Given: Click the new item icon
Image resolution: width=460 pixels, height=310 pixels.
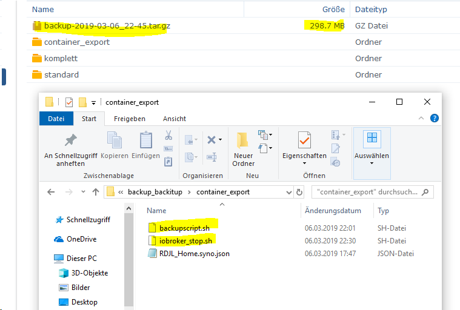Looking at the screenshot, I should (263, 135).
